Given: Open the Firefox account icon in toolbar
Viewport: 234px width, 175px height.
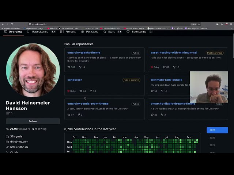Looking at the screenshot, I should coord(217,24).
